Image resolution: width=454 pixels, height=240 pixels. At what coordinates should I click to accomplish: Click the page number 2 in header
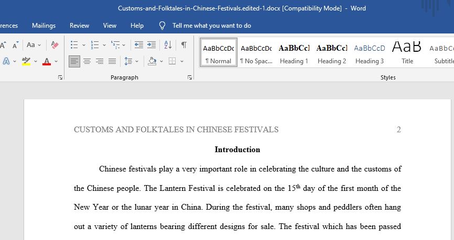[399, 129]
